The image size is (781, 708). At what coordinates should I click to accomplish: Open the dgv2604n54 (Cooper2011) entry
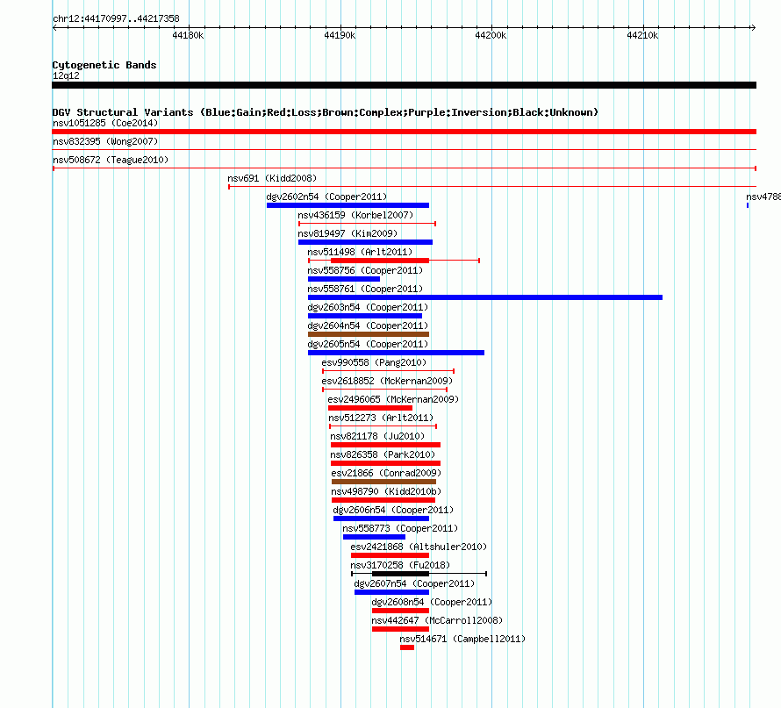(368, 325)
